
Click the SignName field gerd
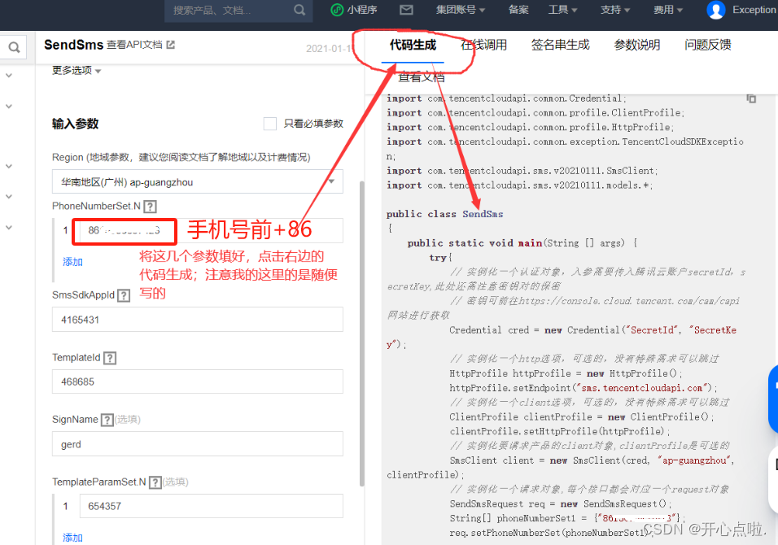pos(198,444)
